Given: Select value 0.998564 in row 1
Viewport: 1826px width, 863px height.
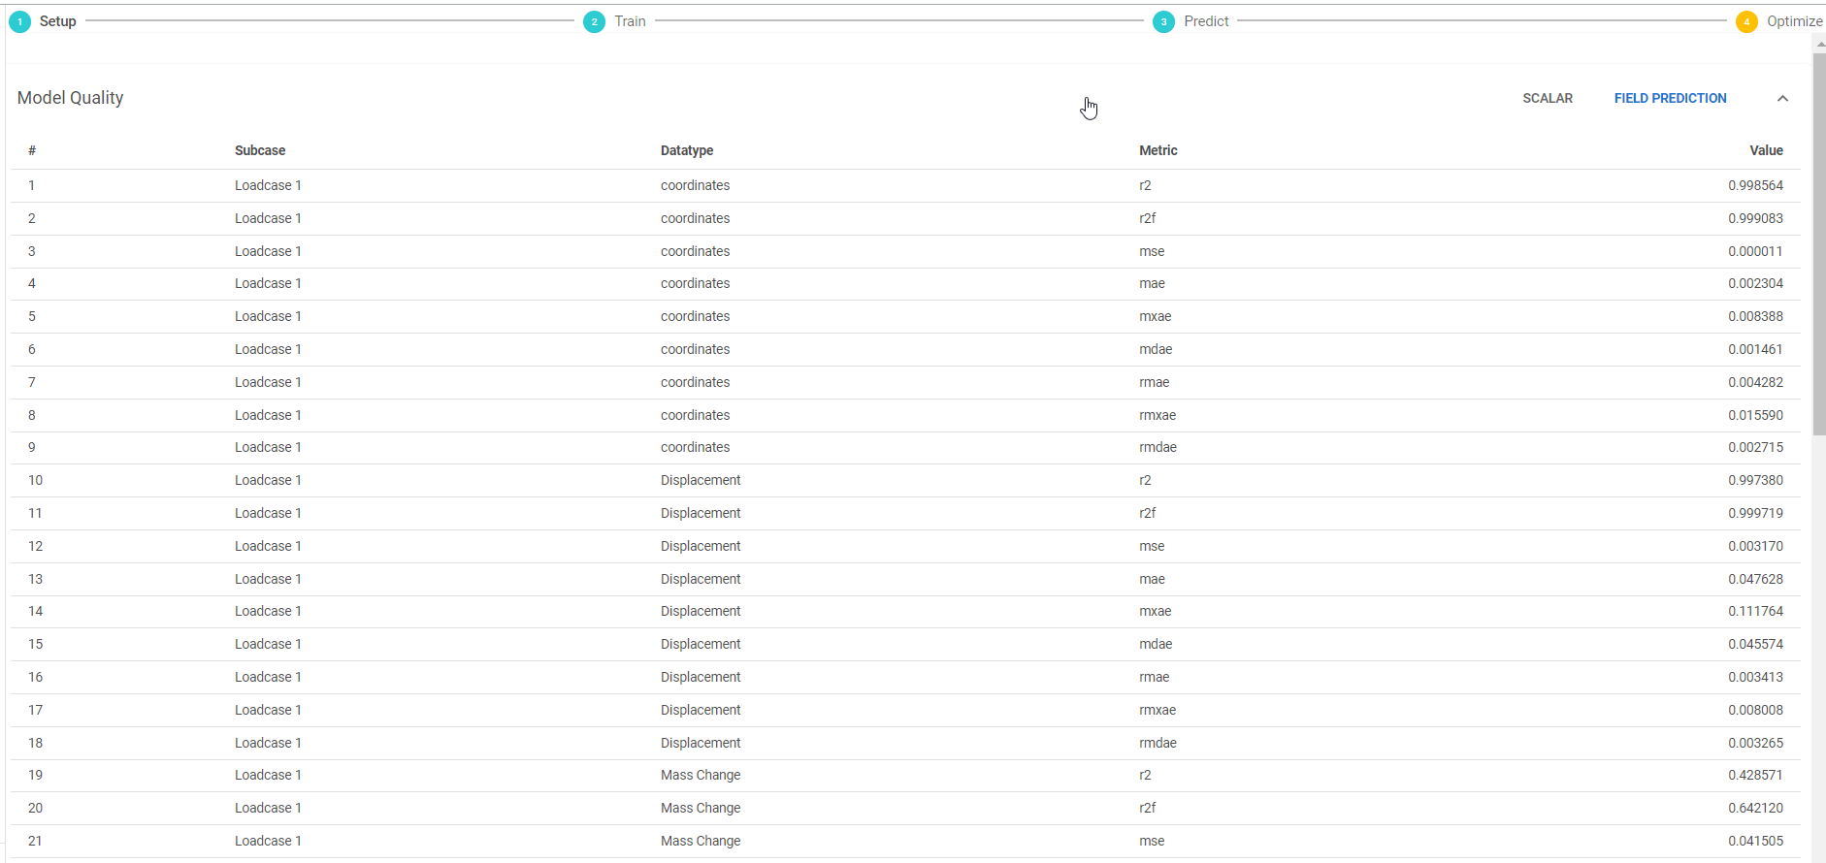Looking at the screenshot, I should pyautogui.click(x=1755, y=185).
